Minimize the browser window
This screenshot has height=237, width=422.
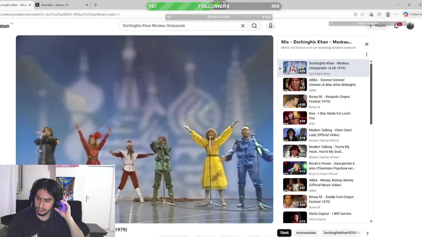click(x=398, y=5)
